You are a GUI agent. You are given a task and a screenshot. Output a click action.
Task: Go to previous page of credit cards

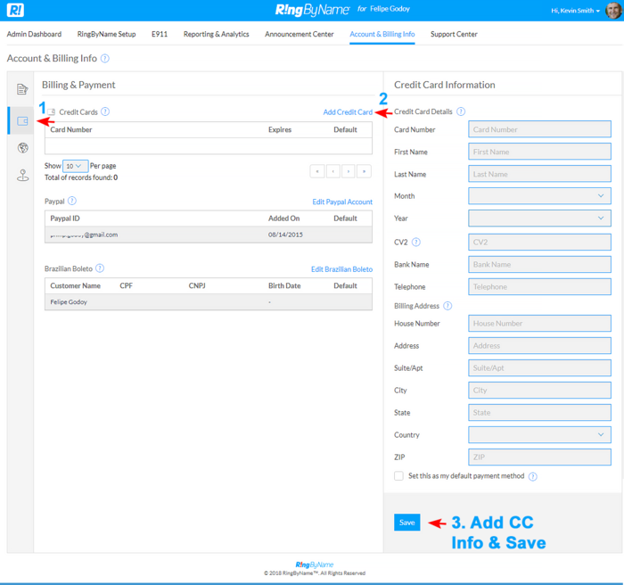(333, 171)
